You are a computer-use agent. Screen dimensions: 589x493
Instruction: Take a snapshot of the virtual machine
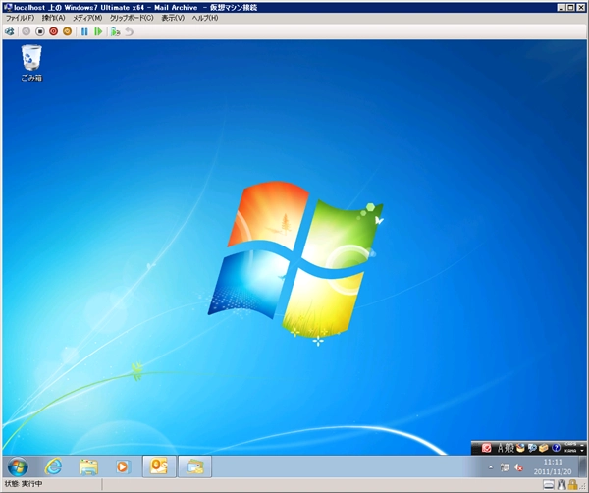click(x=115, y=32)
